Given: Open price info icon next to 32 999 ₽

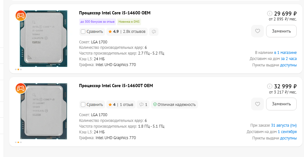Looking at the screenshot, I should pyautogui.click(x=270, y=86).
